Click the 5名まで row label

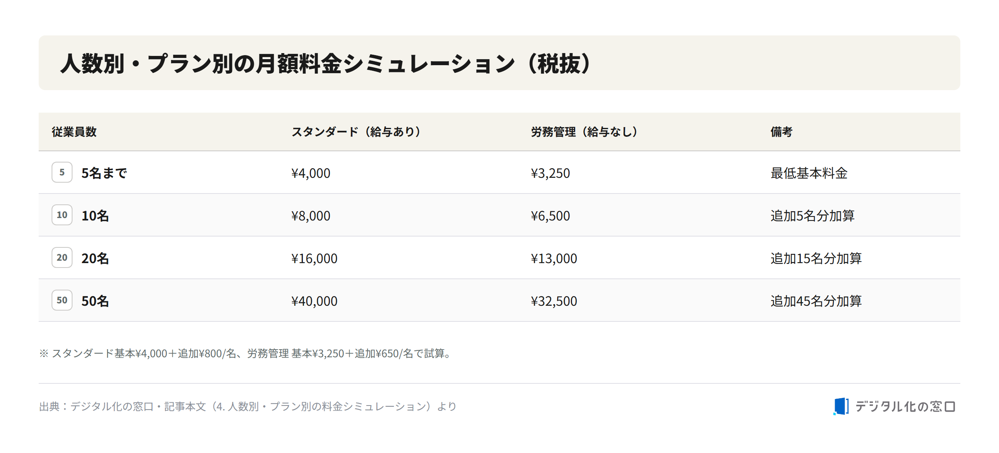click(x=104, y=173)
